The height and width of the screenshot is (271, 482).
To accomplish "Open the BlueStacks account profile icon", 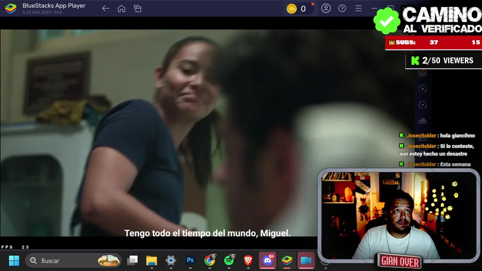I will pyautogui.click(x=326, y=8).
